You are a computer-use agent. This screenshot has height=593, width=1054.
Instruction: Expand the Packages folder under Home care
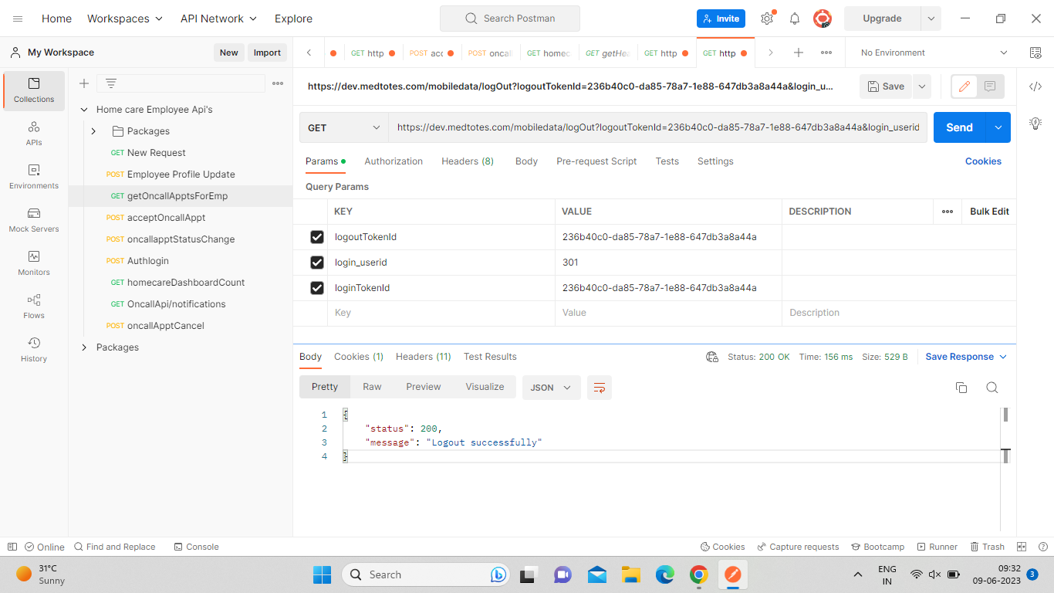coord(93,131)
